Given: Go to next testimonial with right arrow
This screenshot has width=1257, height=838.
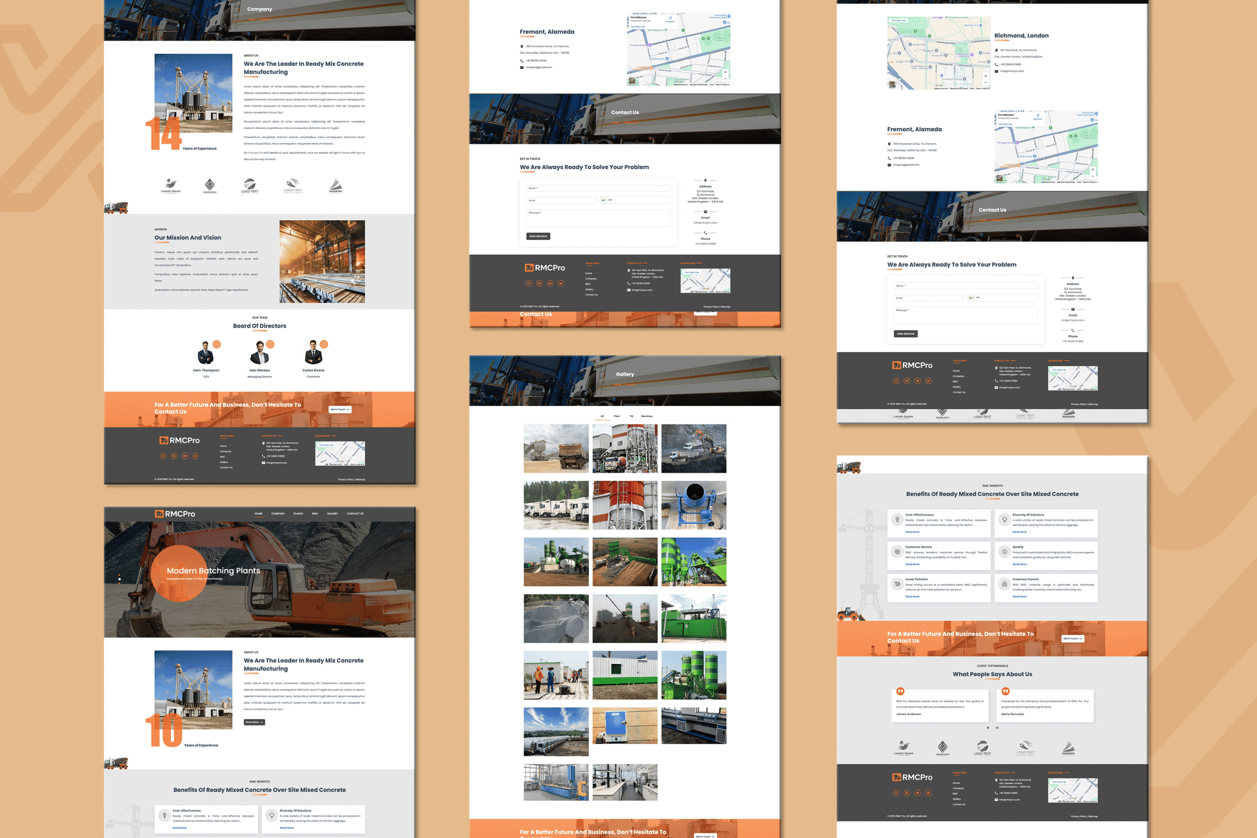Looking at the screenshot, I should tap(997, 728).
